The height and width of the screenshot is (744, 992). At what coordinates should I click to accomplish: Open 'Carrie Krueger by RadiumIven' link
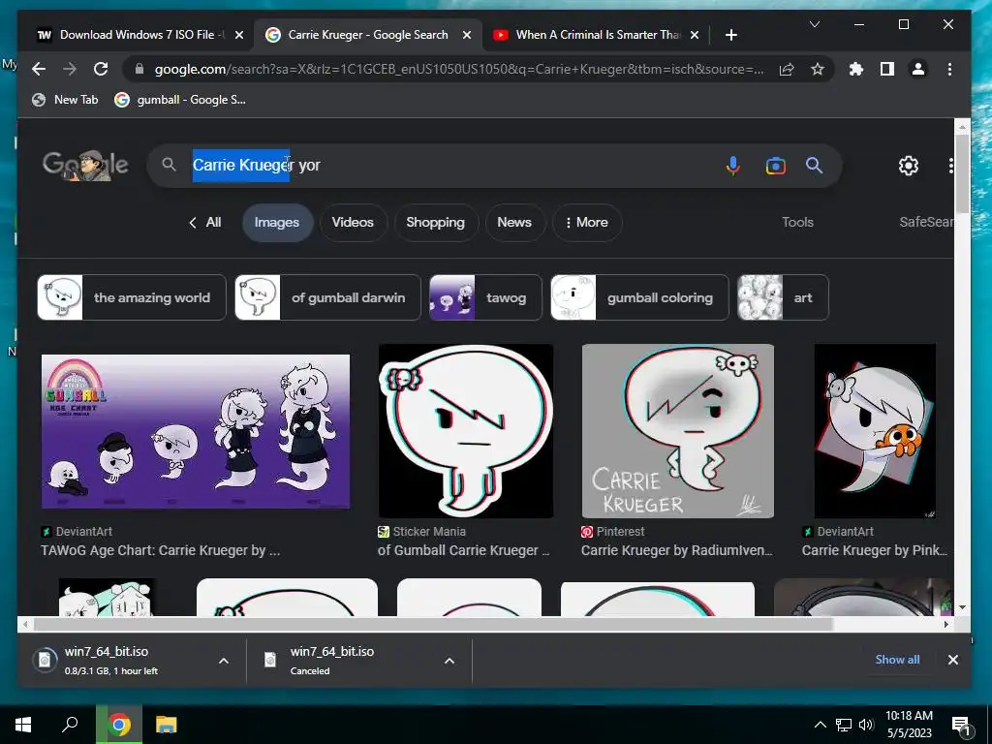(676, 550)
